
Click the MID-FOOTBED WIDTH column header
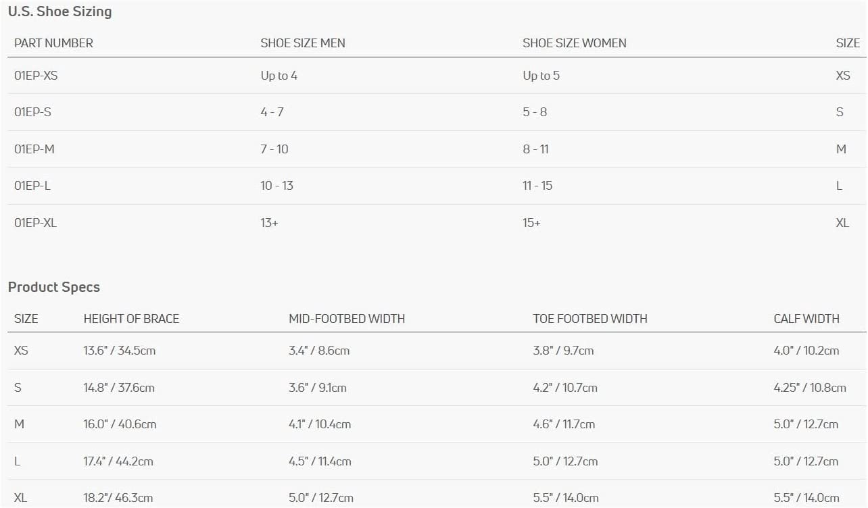pyautogui.click(x=347, y=319)
